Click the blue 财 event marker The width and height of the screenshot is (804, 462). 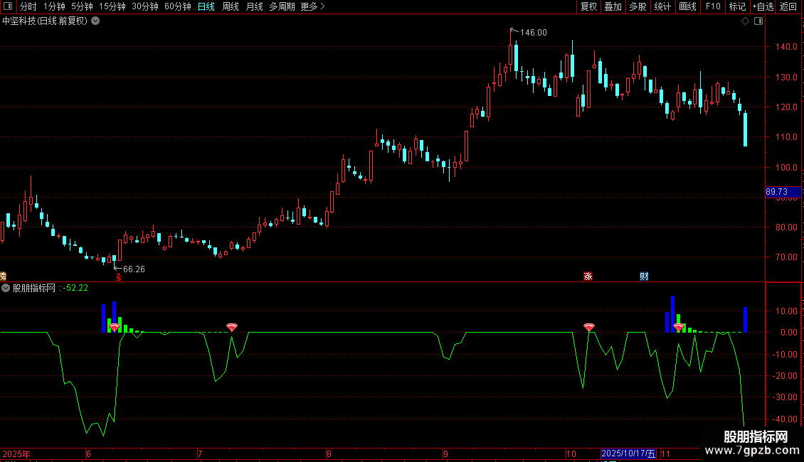(x=644, y=276)
